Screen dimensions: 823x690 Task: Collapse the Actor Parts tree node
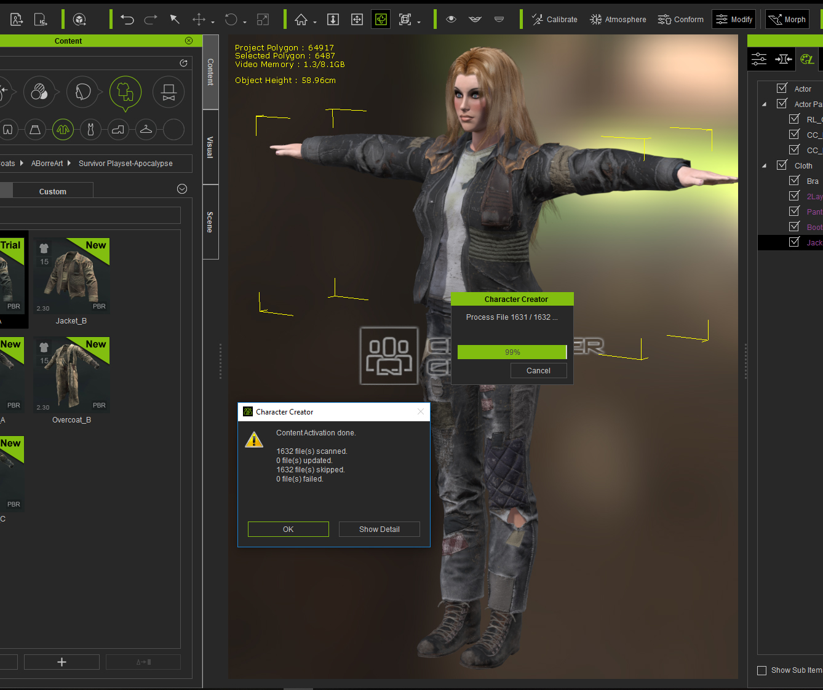click(x=765, y=104)
